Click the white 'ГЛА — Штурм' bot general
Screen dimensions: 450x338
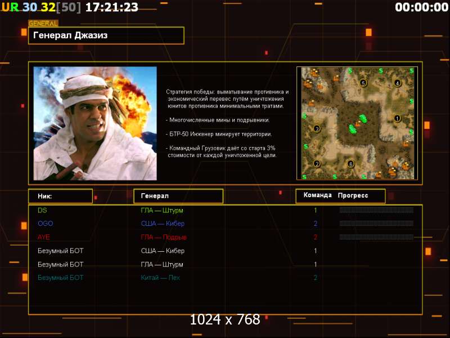click(162, 264)
